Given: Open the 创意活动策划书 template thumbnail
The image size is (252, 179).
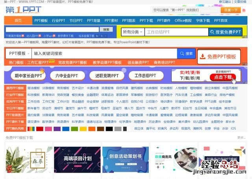Looking at the screenshot, I should [126, 159].
